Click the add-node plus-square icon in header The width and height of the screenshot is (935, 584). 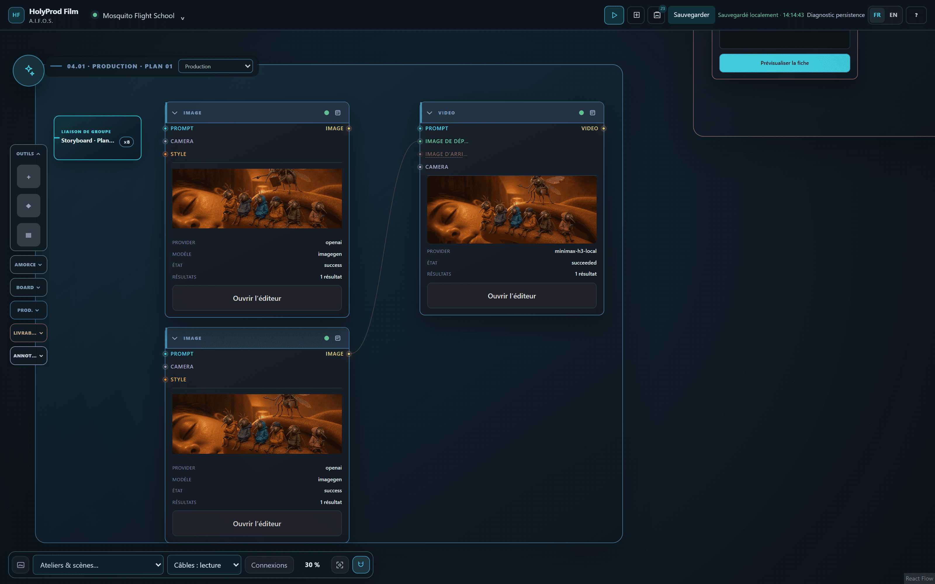[636, 15]
